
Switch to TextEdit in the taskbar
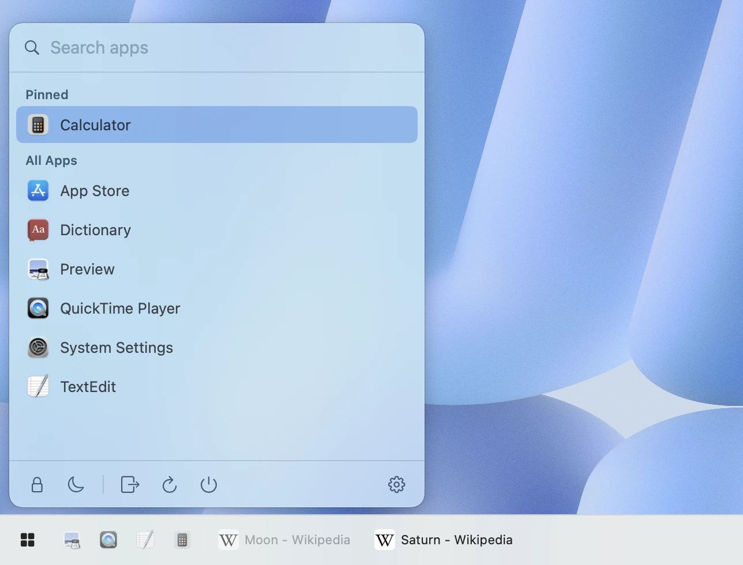point(145,540)
